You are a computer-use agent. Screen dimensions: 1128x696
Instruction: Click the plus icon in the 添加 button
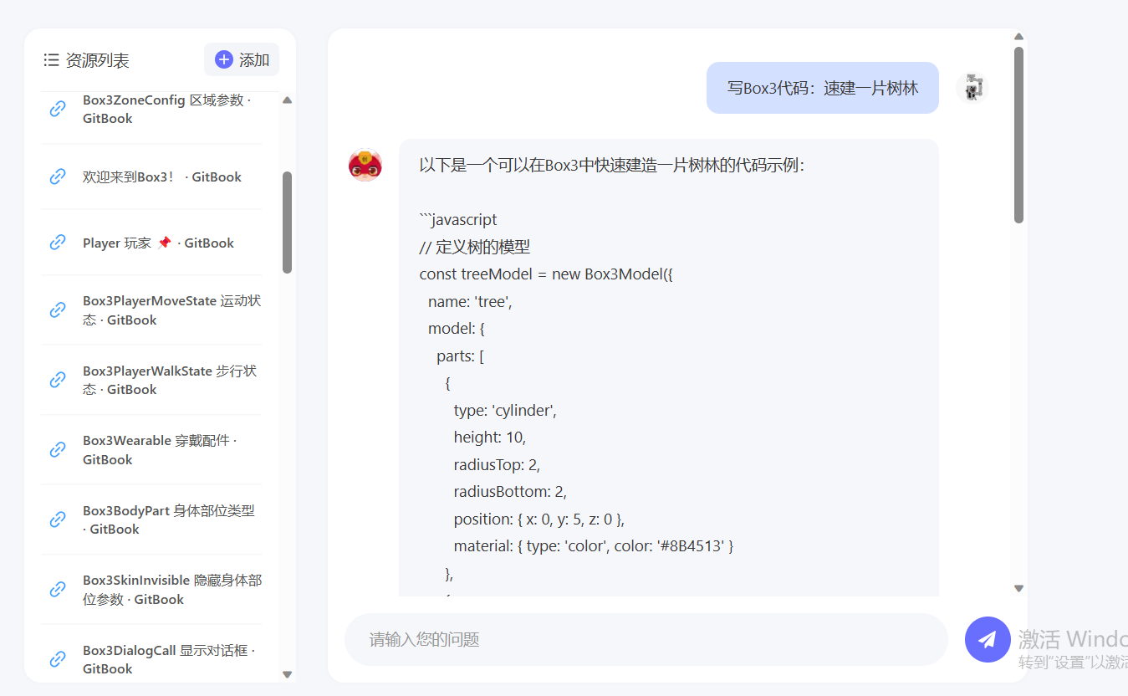[224, 59]
